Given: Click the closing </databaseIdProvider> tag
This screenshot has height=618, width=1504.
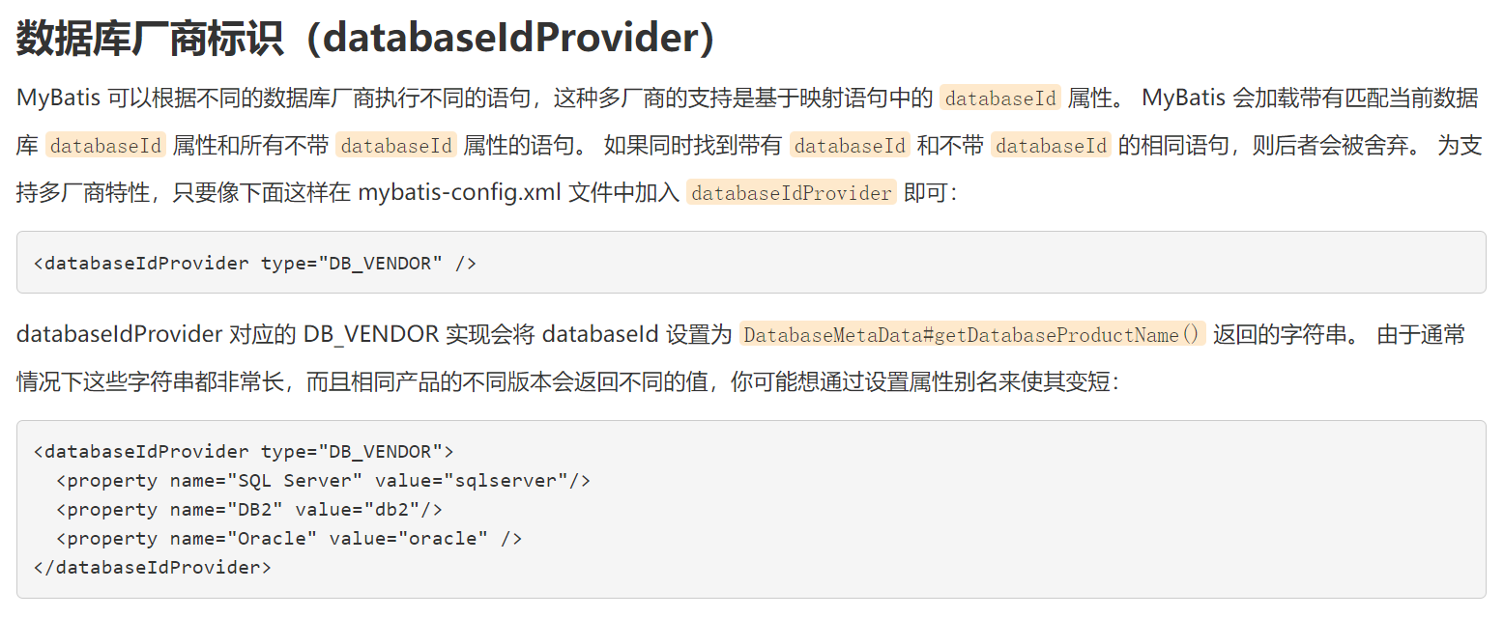Looking at the screenshot, I should 153,568.
